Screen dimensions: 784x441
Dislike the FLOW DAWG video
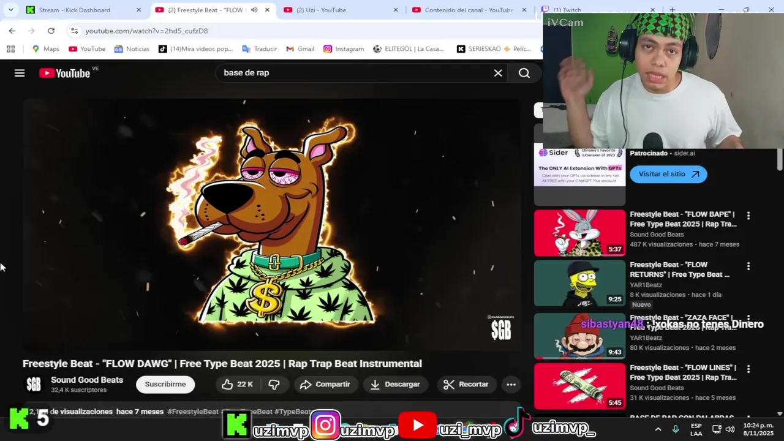tap(274, 384)
